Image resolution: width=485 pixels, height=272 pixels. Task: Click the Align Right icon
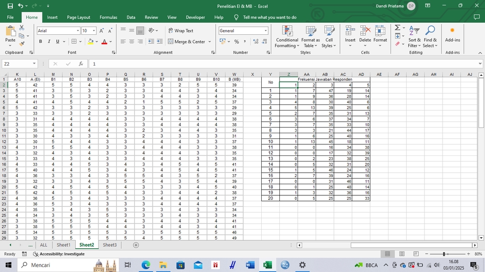coord(140,41)
